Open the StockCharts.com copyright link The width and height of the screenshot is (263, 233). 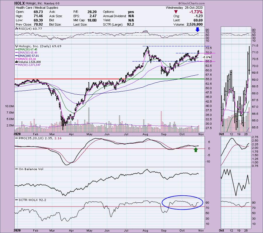pos(191,3)
